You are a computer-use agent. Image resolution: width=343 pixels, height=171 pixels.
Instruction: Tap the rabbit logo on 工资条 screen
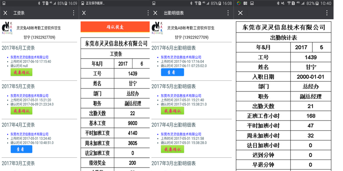coord(7,28)
